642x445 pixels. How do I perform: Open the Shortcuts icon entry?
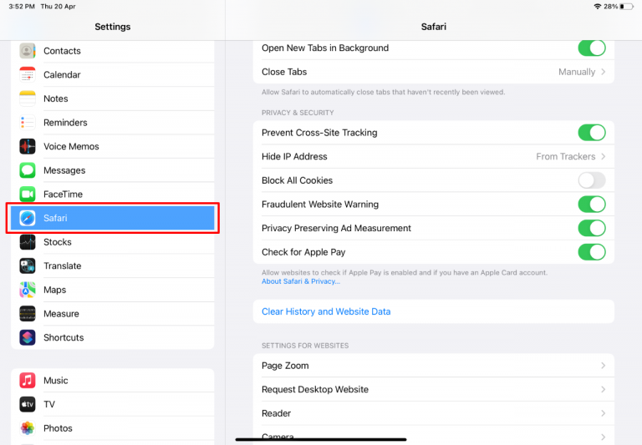(x=28, y=337)
